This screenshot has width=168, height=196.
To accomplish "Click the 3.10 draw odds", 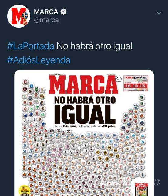I will [x=135, y=86].
